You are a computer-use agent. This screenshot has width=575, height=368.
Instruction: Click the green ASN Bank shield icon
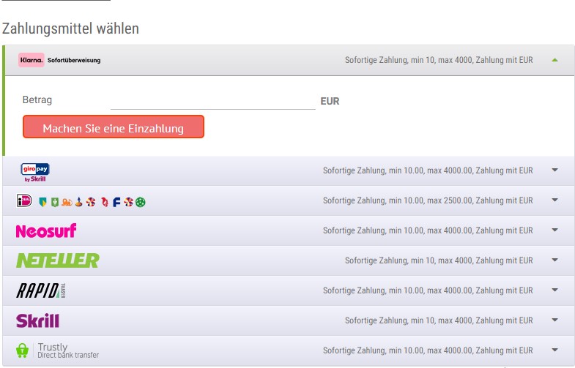pos(55,202)
